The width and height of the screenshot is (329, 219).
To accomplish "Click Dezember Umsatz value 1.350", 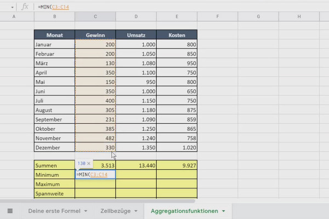I will [x=136, y=147].
